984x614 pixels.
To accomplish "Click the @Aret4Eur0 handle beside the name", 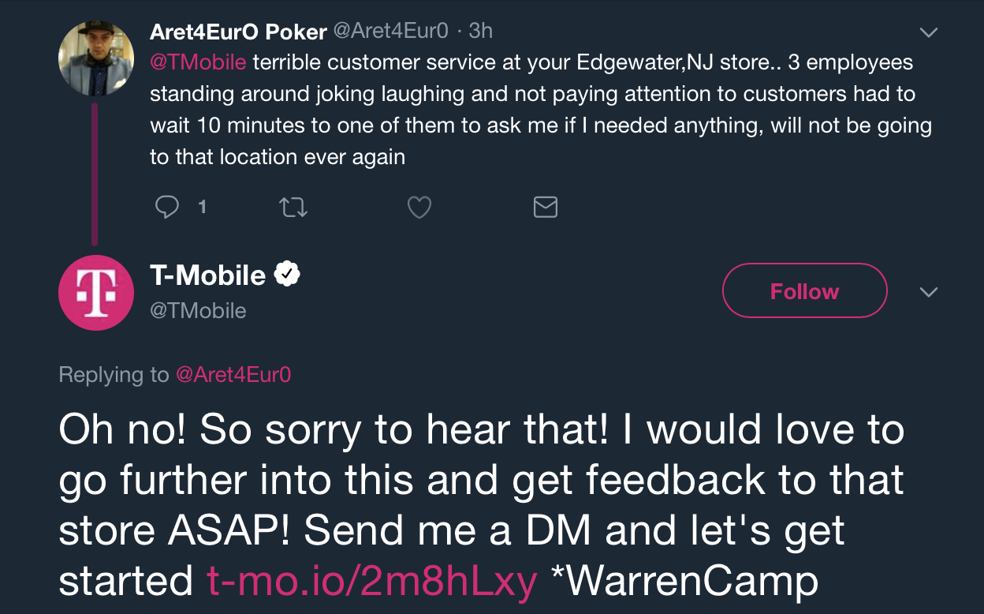I will pyautogui.click(x=391, y=31).
